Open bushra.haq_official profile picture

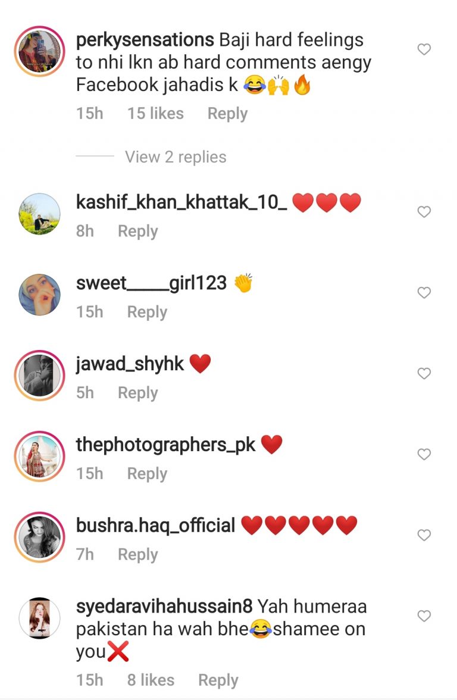[40, 537]
